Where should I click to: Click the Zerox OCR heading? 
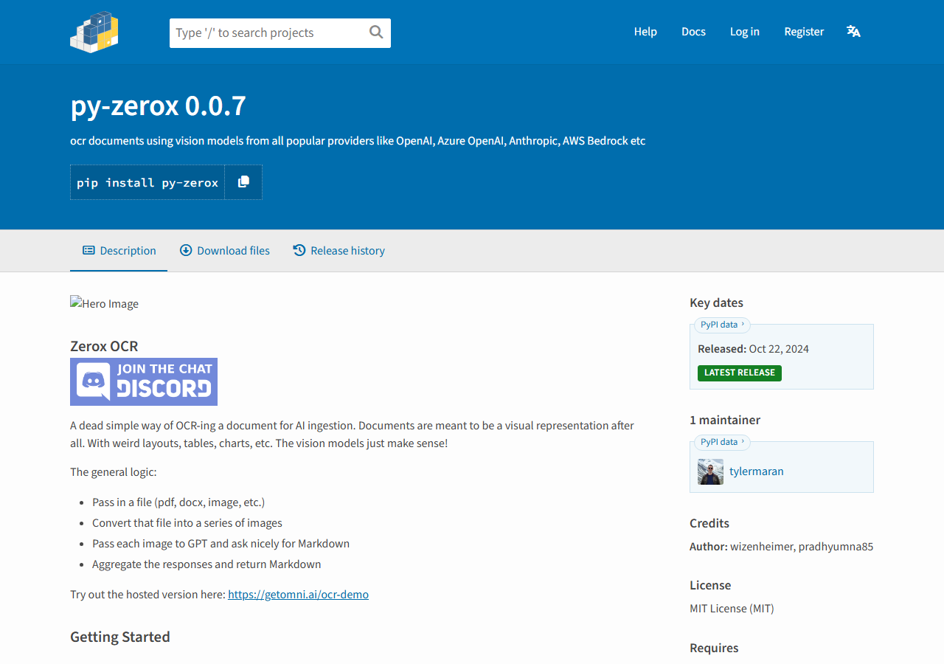(x=104, y=346)
